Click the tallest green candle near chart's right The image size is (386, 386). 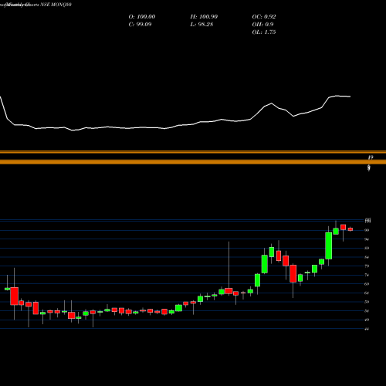(329, 245)
